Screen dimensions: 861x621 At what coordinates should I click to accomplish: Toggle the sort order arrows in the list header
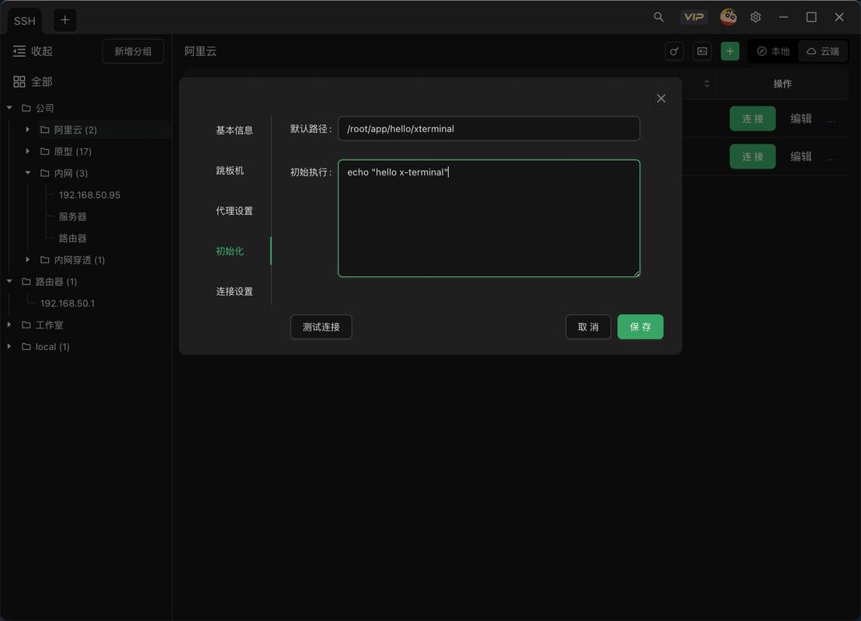pyautogui.click(x=706, y=83)
